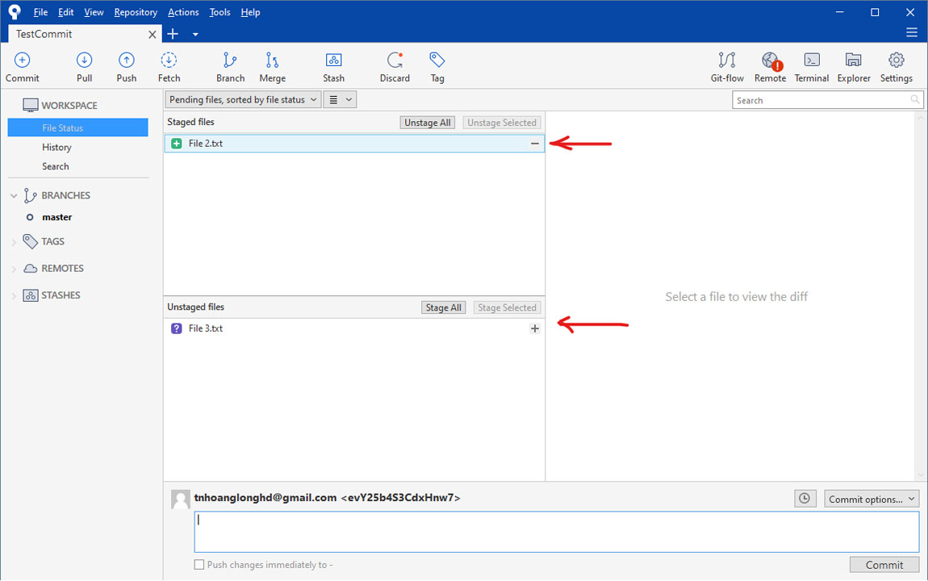
Task: Open the File menu
Action: click(41, 12)
